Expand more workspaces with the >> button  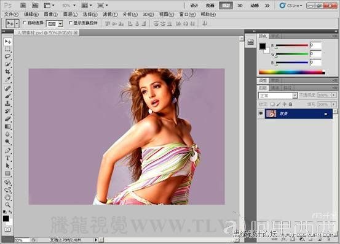(267, 6)
